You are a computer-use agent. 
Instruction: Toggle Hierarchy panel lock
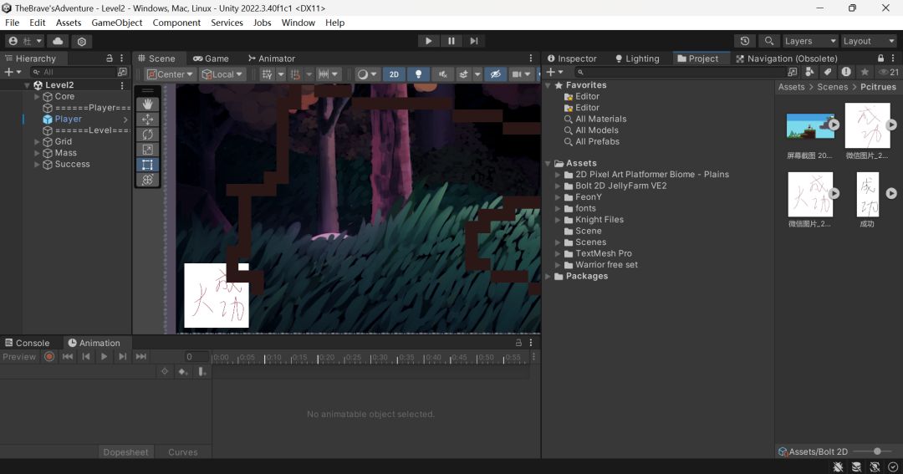click(x=110, y=59)
